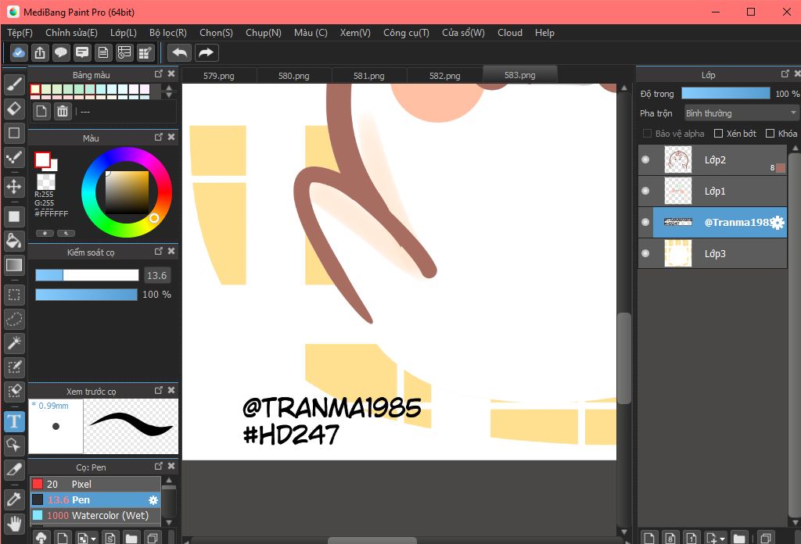
Task: Open the Cloud menu
Action: [x=510, y=33]
